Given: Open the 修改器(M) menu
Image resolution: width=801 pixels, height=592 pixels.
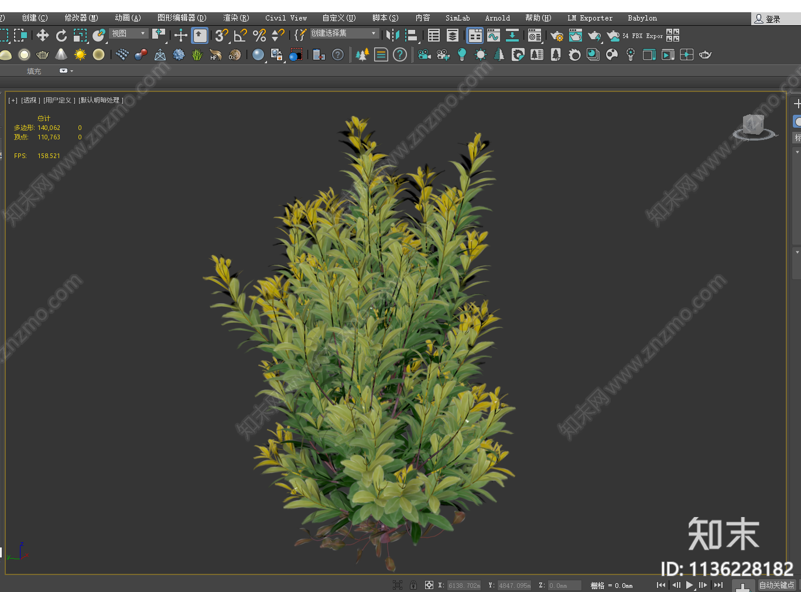Looking at the screenshot, I should click(x=81, y=18).
